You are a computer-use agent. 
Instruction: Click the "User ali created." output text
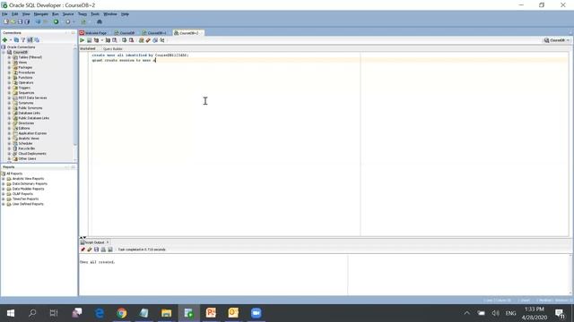pos(98,262)
